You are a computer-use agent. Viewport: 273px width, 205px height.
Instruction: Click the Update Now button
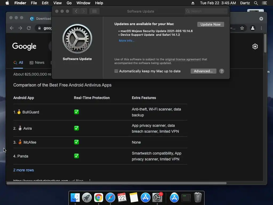(x=211, y=24)
